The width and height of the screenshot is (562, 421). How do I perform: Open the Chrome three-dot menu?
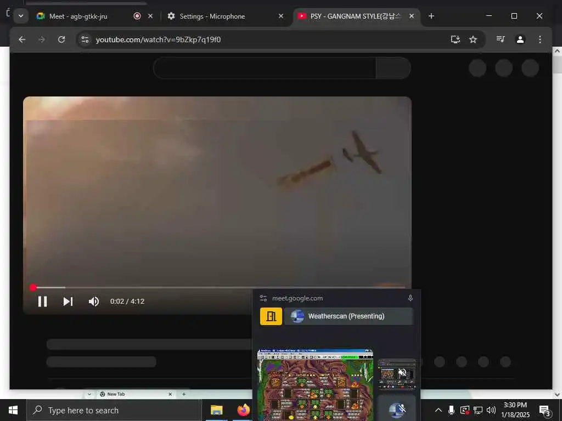click(x=540, y=39)
